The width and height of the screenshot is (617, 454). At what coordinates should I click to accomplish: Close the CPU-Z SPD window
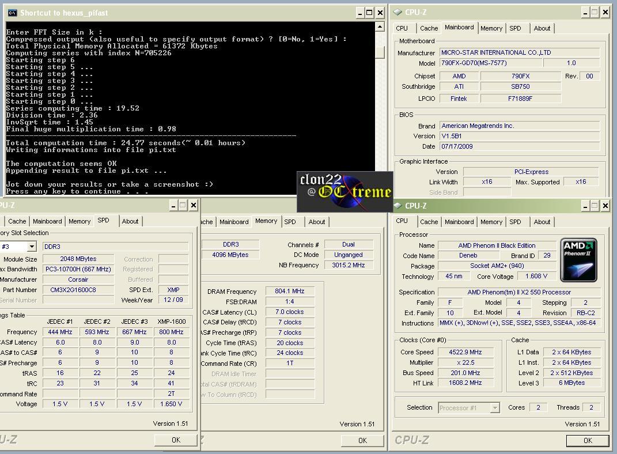tap(194, 205)
